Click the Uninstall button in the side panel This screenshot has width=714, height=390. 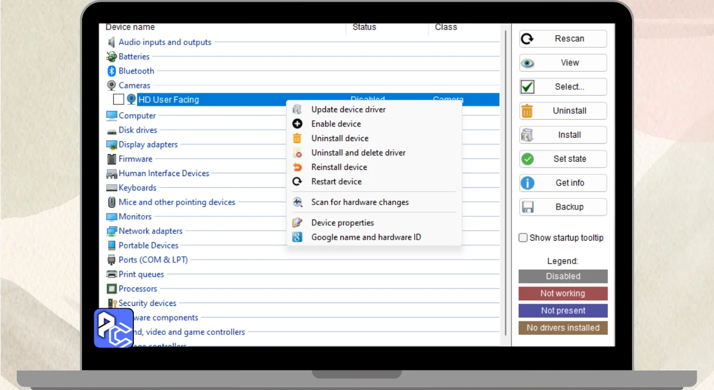click(x=563, y=110)
